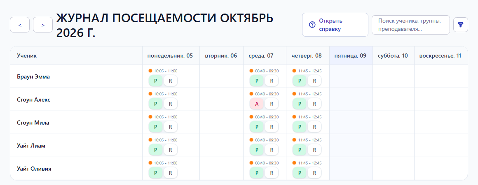Select the четверг, 08 column header
Screen dimensions: 478x185
coord(307,55)
